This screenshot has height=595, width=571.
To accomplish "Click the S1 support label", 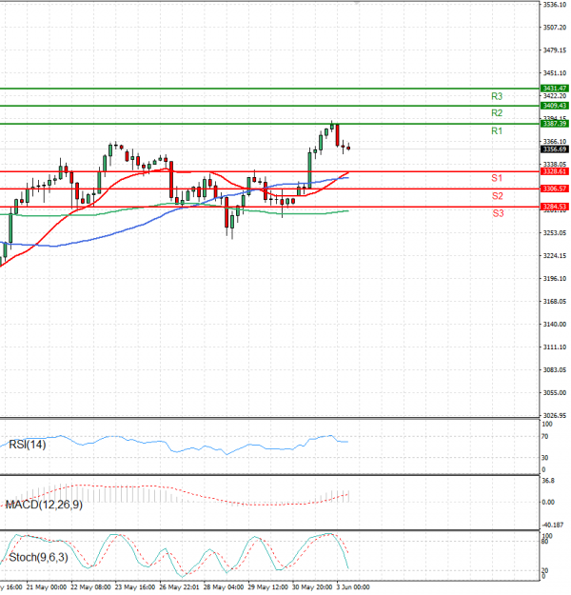I will 497,178.
